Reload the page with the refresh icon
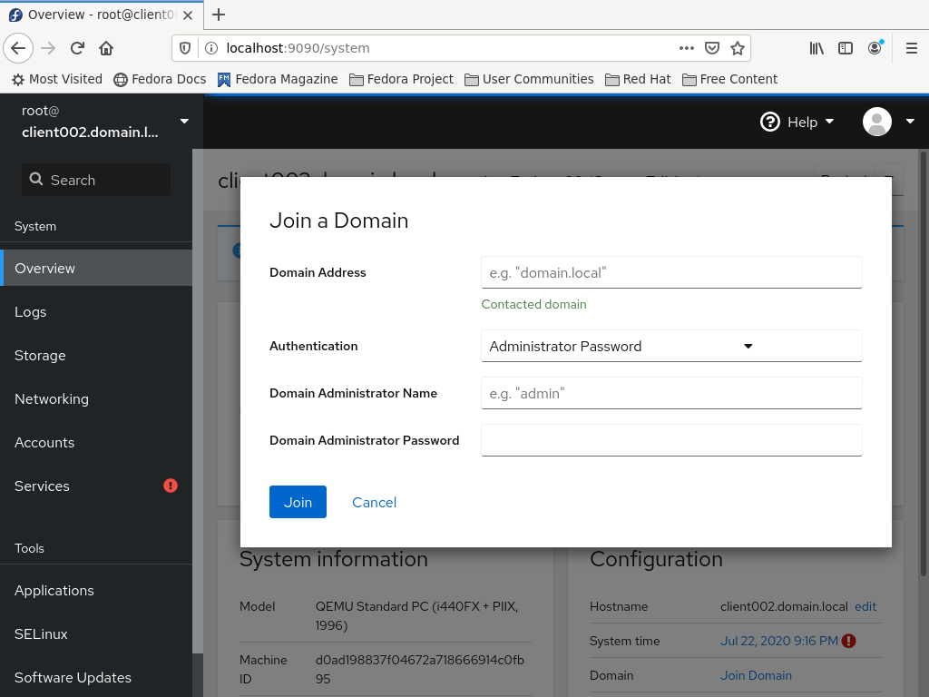Screen dimensions: 929x697 77,48
